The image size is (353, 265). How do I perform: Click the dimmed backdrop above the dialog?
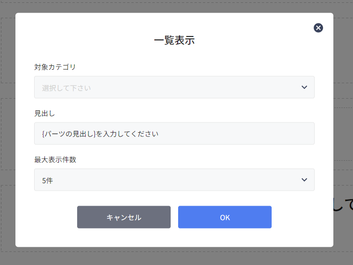click(174, 6)
